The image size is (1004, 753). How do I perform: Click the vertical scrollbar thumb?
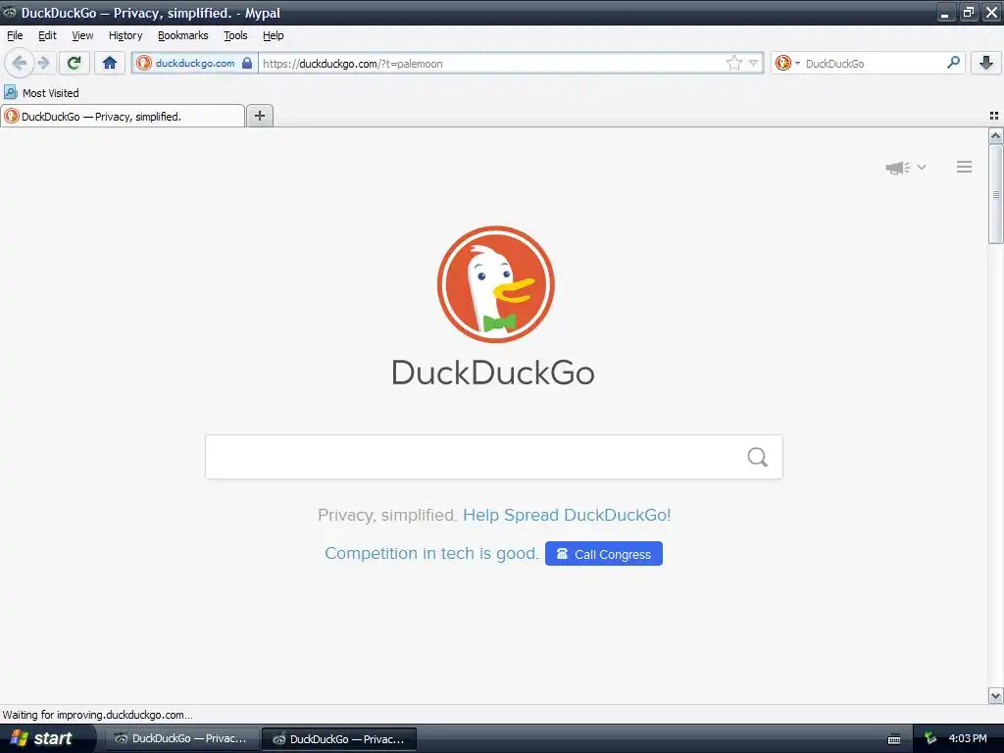click(995, 194)
